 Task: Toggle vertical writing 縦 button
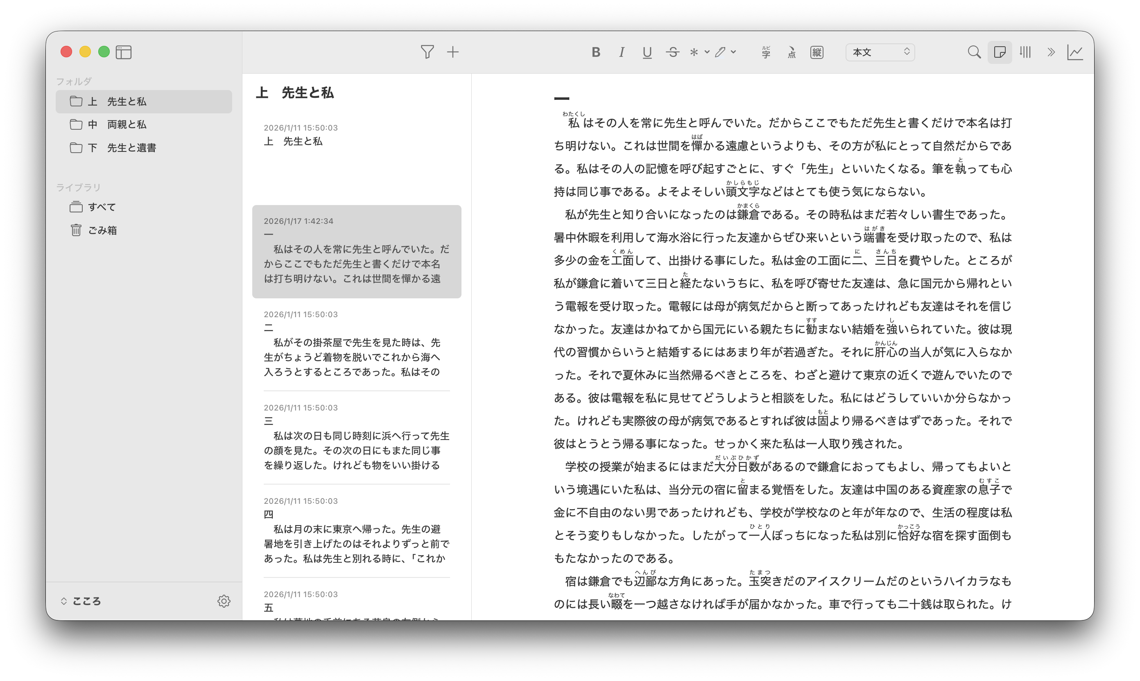pos(817,52)
